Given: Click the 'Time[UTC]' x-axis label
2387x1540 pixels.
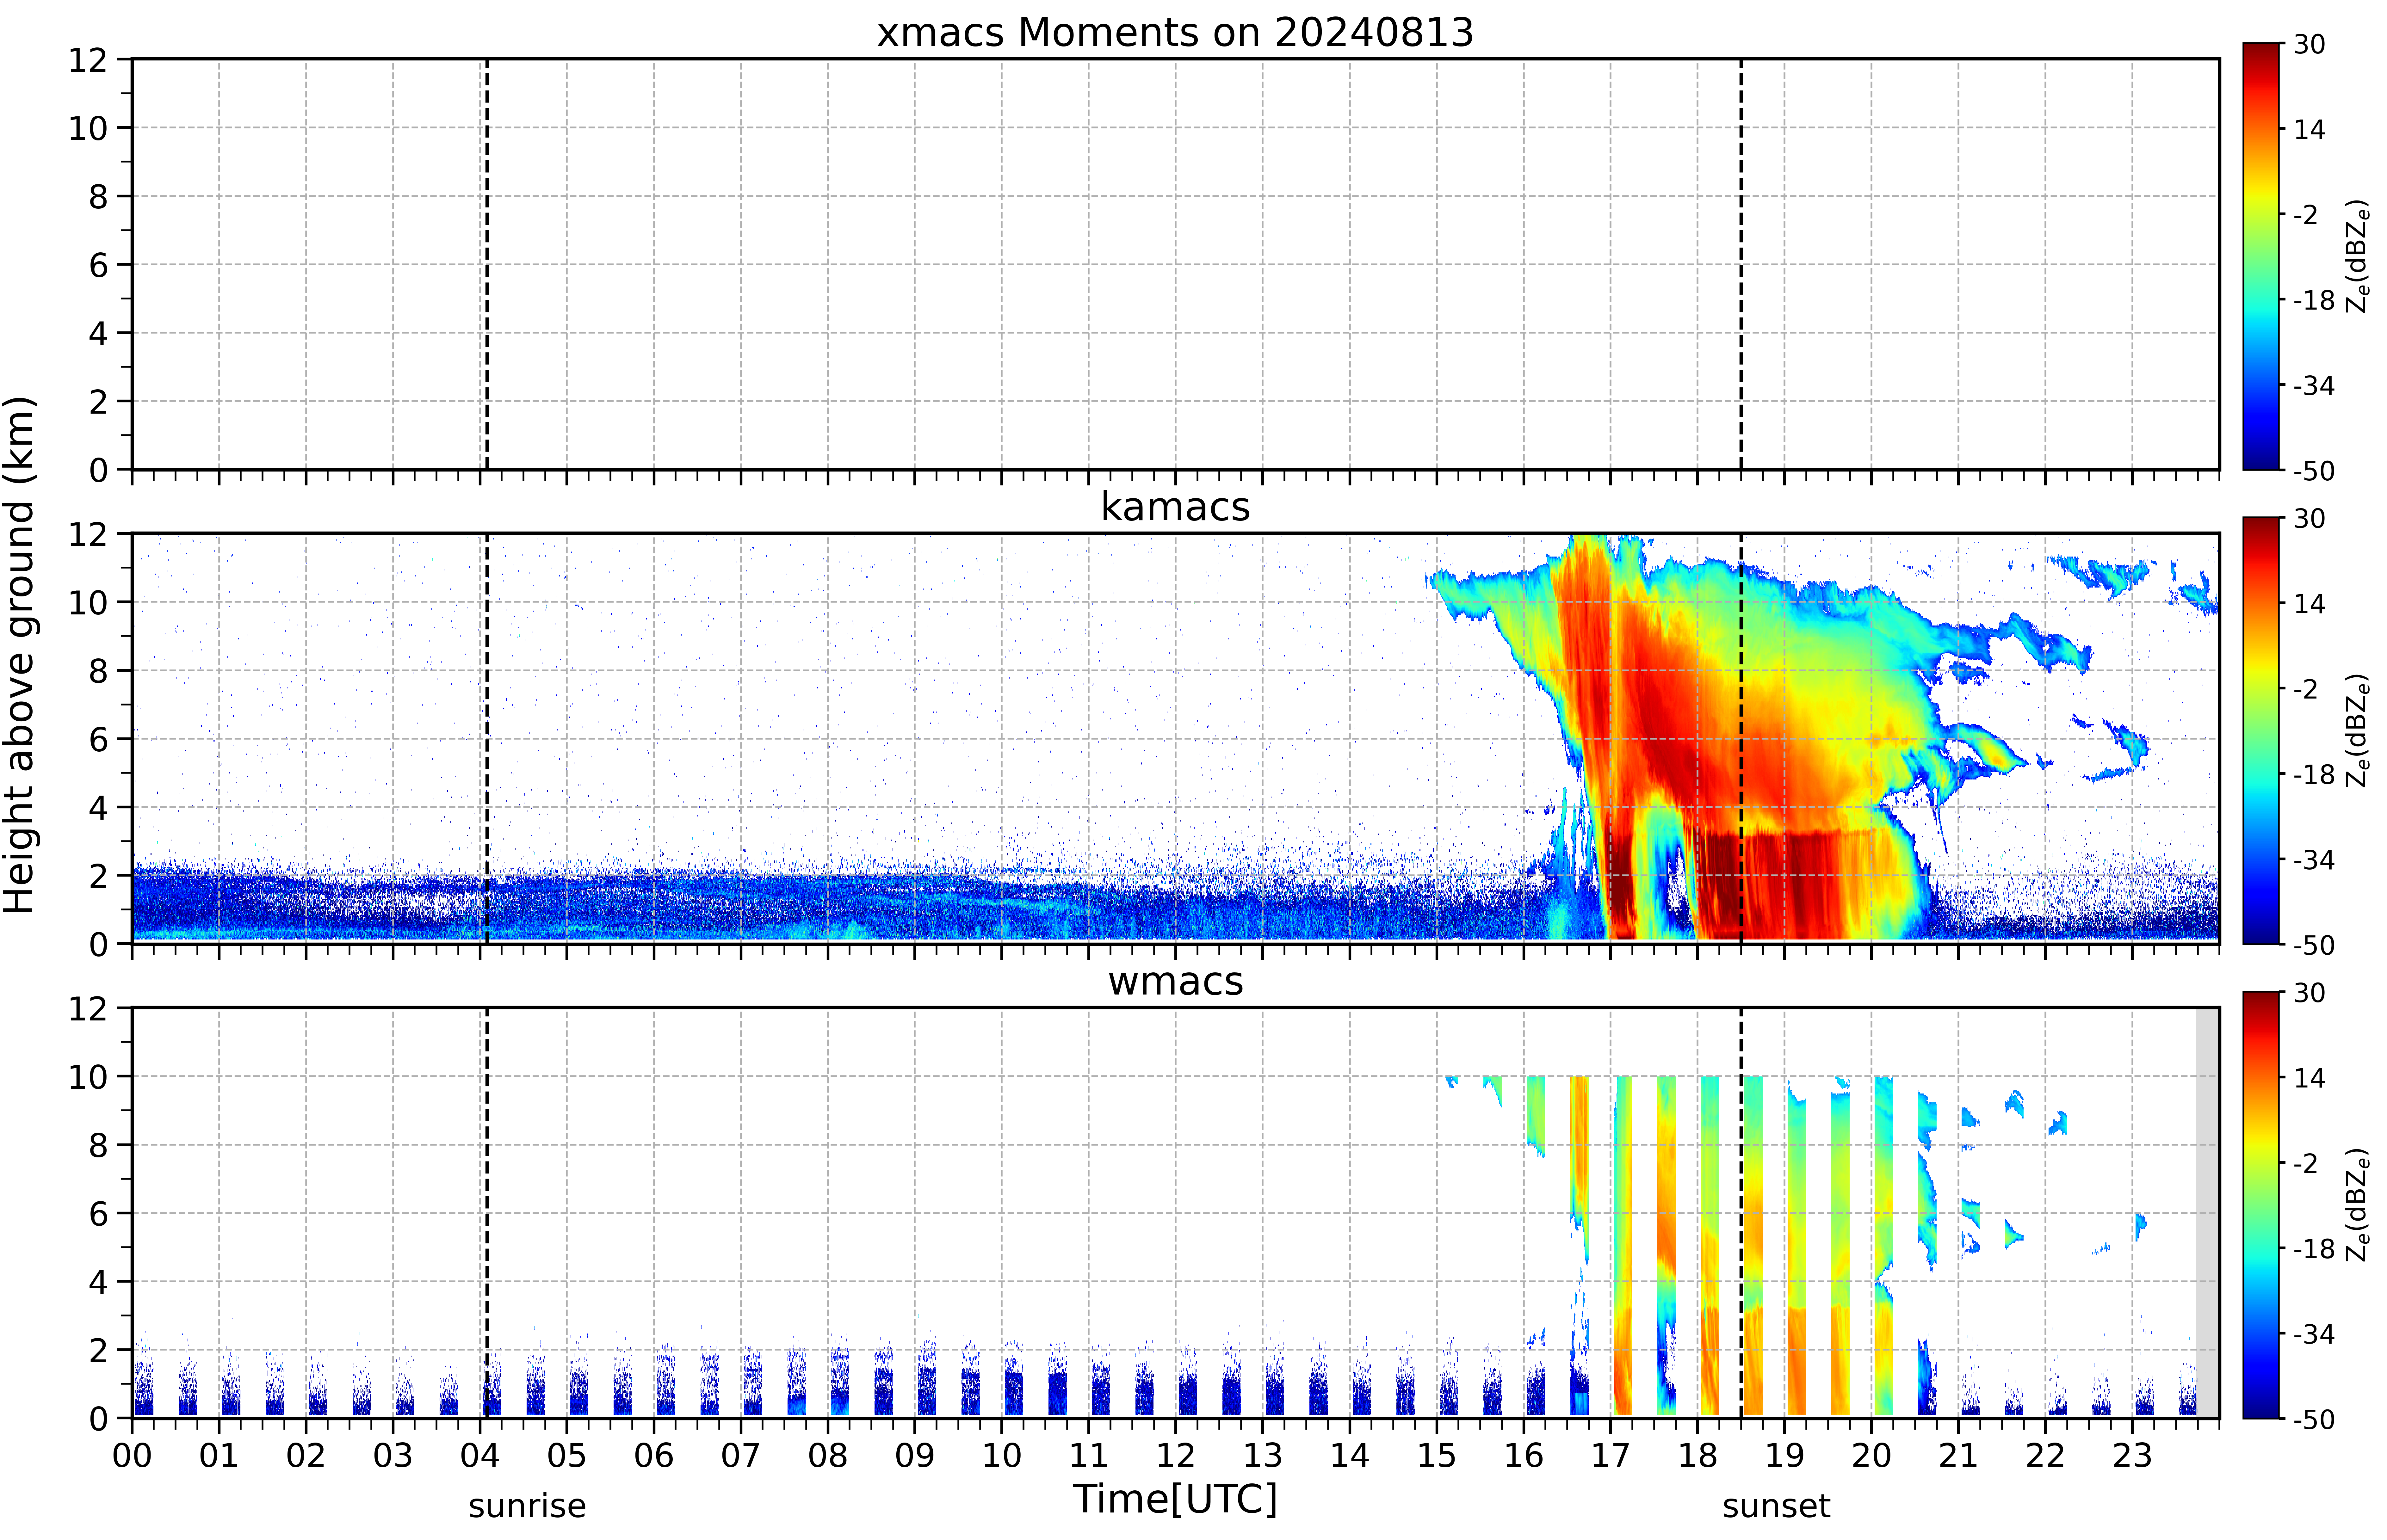Looking at the screenshot, I should [x=1175, y=1499].
